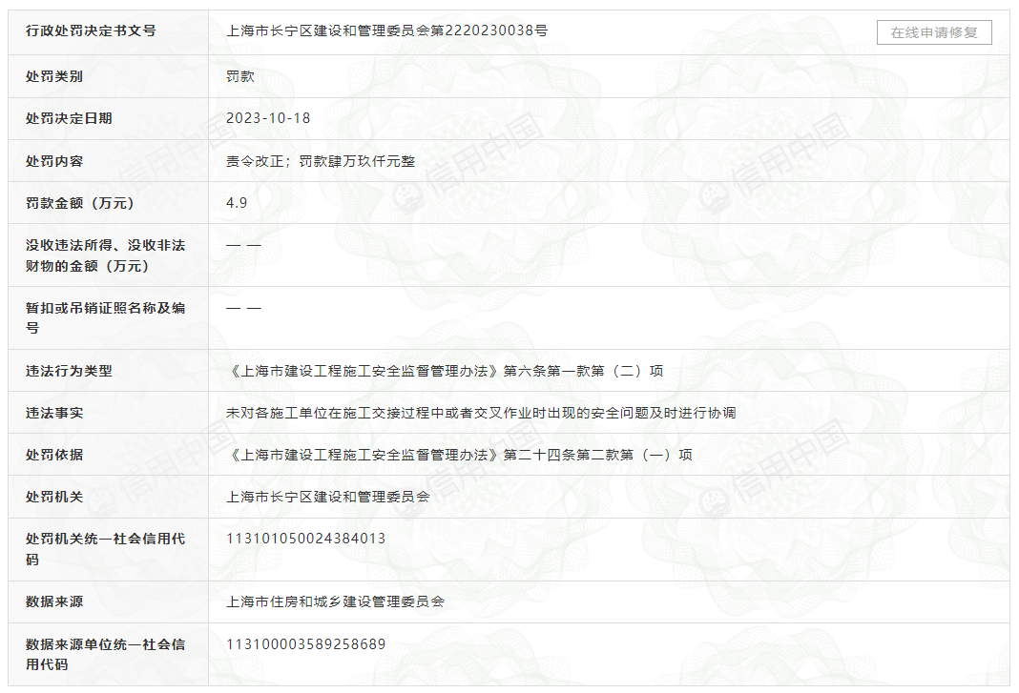This screenshot has width=1019, height=693.
Task: Click the 数据来源单位统一社会信用代码 label
Action: point(105,654)
